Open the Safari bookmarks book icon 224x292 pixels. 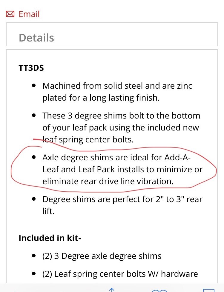click(159, 291)
